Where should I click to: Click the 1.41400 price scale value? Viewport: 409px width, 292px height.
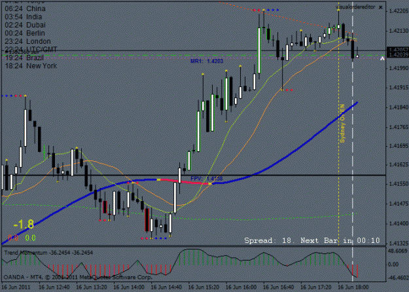point(398,224)
